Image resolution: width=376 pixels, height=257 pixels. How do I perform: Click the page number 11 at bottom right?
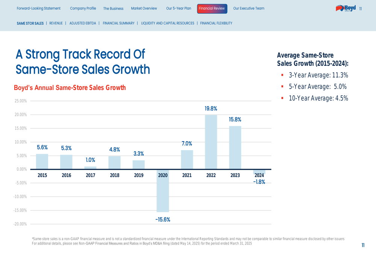pos(363,245)
